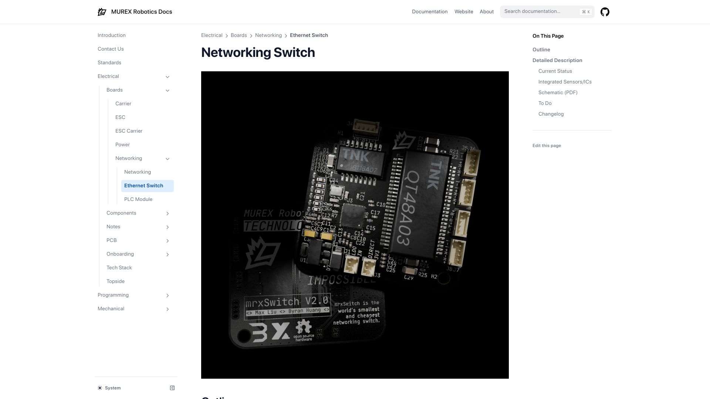
Task: Open the System theme switcher
Action: (109, 388)
